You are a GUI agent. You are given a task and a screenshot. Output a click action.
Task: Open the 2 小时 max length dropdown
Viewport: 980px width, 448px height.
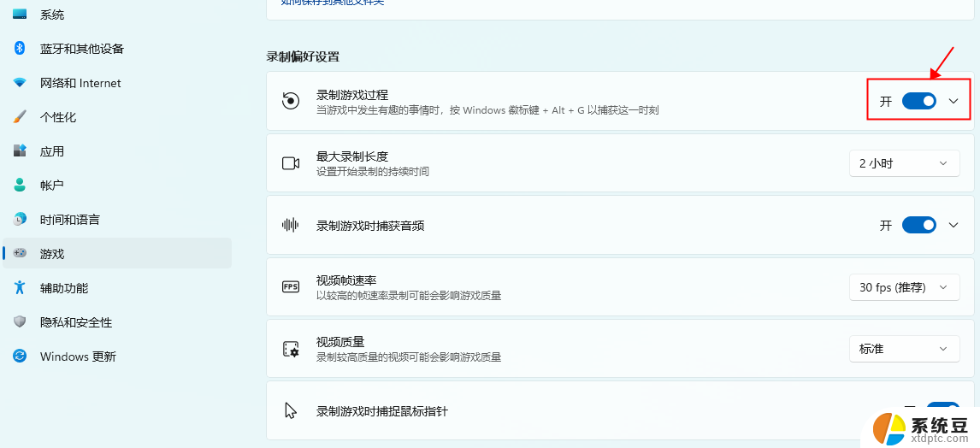905,163
